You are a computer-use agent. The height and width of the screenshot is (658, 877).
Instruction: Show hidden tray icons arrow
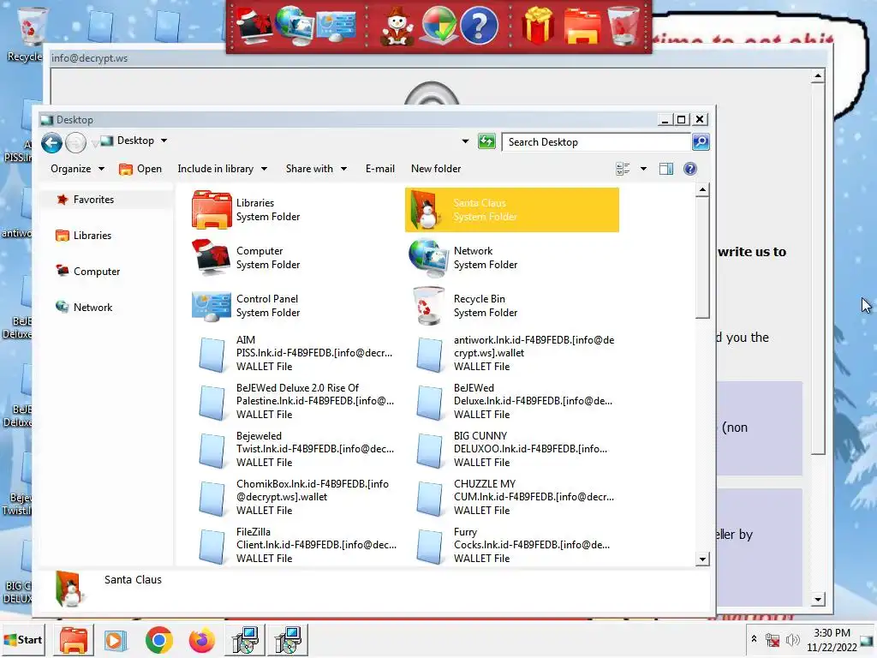pyautogui.click(x=754, y=639)
